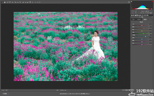Copy current settings to Before icon

(127, 90)
